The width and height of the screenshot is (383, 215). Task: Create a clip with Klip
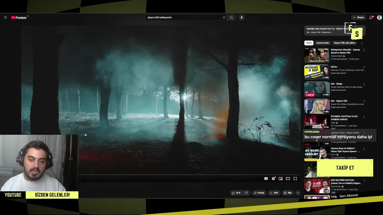(x=288, y=193)
